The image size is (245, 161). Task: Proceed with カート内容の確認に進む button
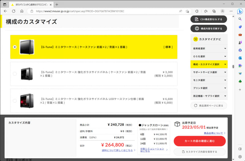(x=200, y=141)
